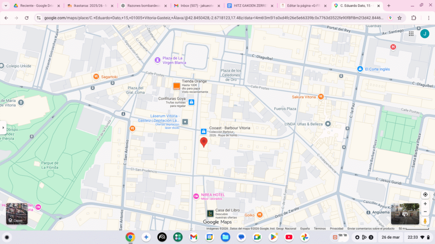Toggle the Capas layers view
435x244 pixels.
coord(17,214)
